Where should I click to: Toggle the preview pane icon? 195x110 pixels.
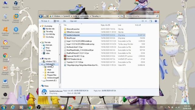[151, 21]
